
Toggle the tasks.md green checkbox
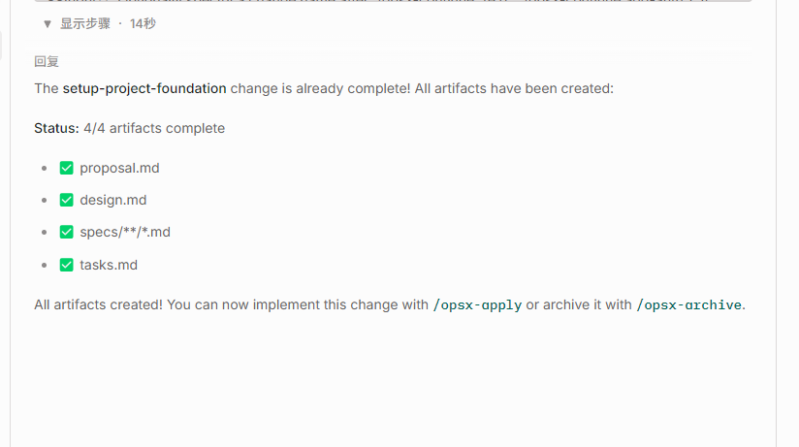66,265
